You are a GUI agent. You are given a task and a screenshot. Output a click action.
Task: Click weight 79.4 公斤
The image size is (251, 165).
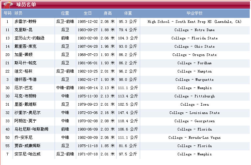128,30
